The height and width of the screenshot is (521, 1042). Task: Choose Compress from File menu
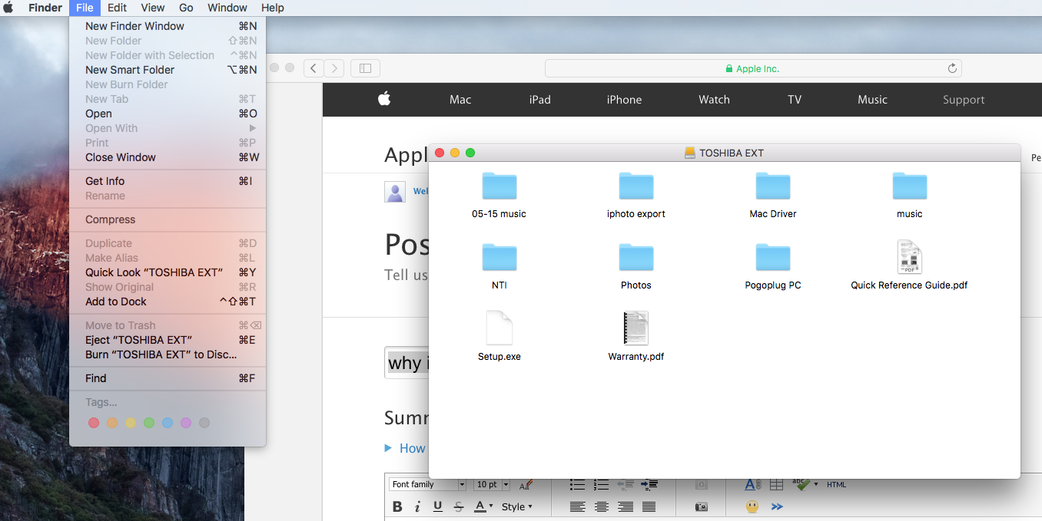click(168, 219)
